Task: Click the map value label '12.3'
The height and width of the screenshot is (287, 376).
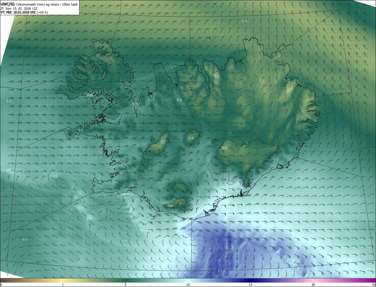Action: pos(302,264)
